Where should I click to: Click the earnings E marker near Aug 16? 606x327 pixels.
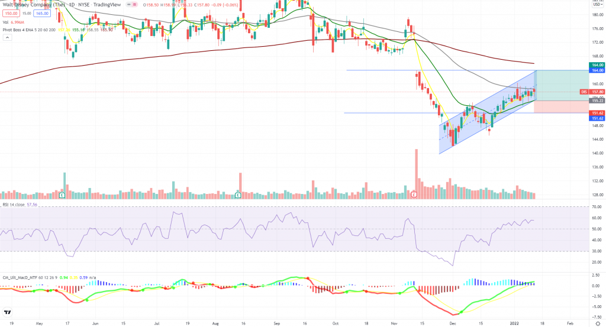pos(238,195)
